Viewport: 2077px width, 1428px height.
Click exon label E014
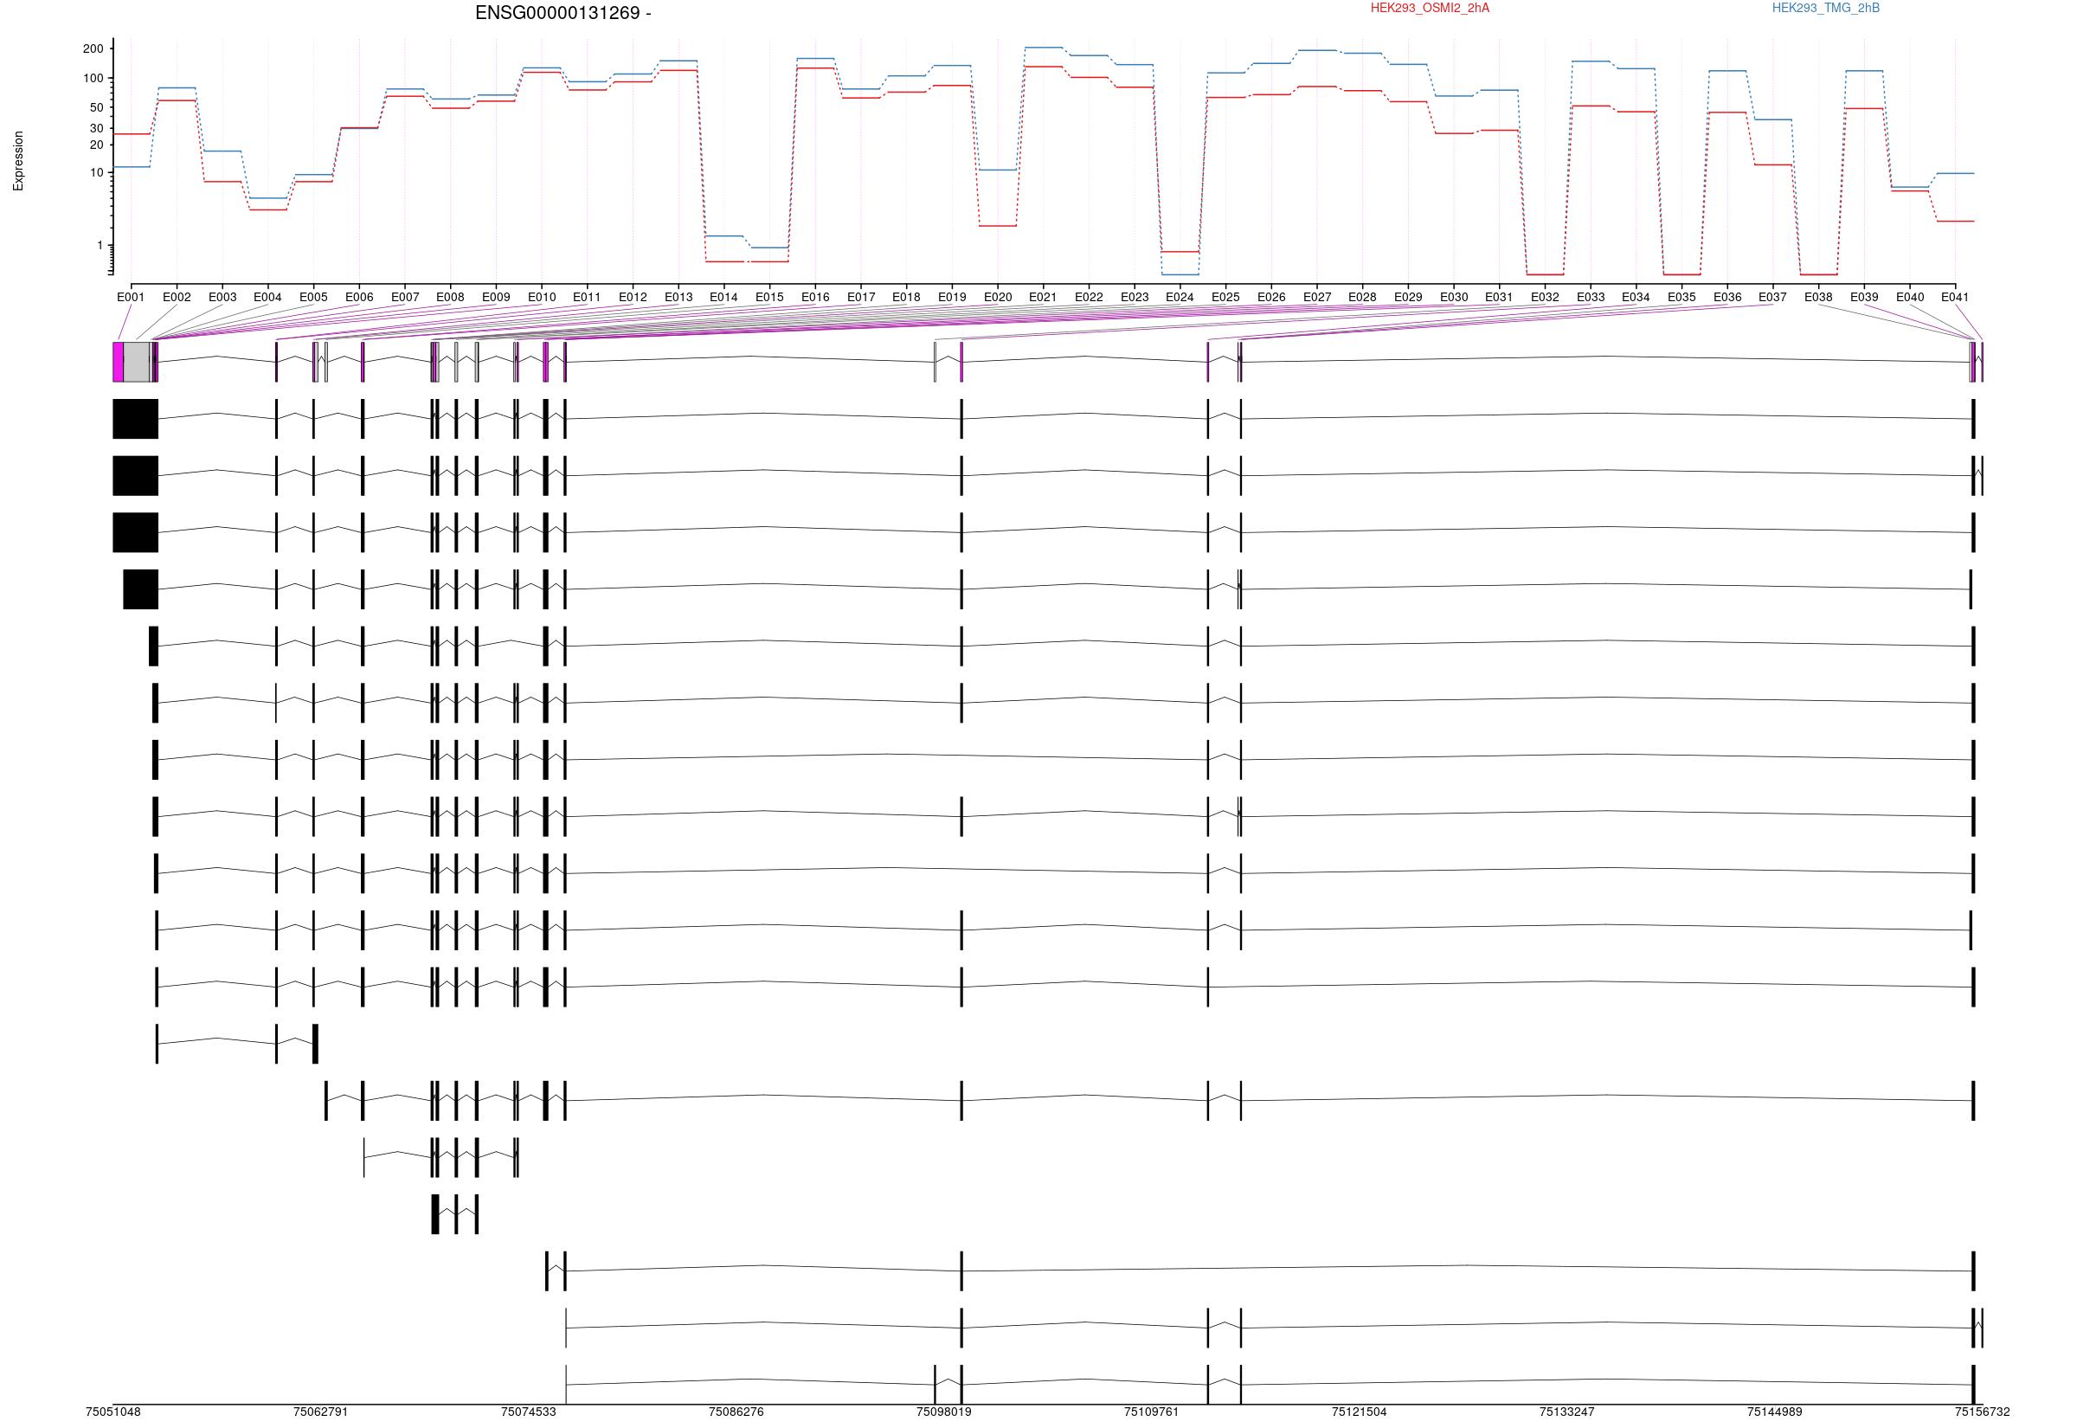(723, 297)
